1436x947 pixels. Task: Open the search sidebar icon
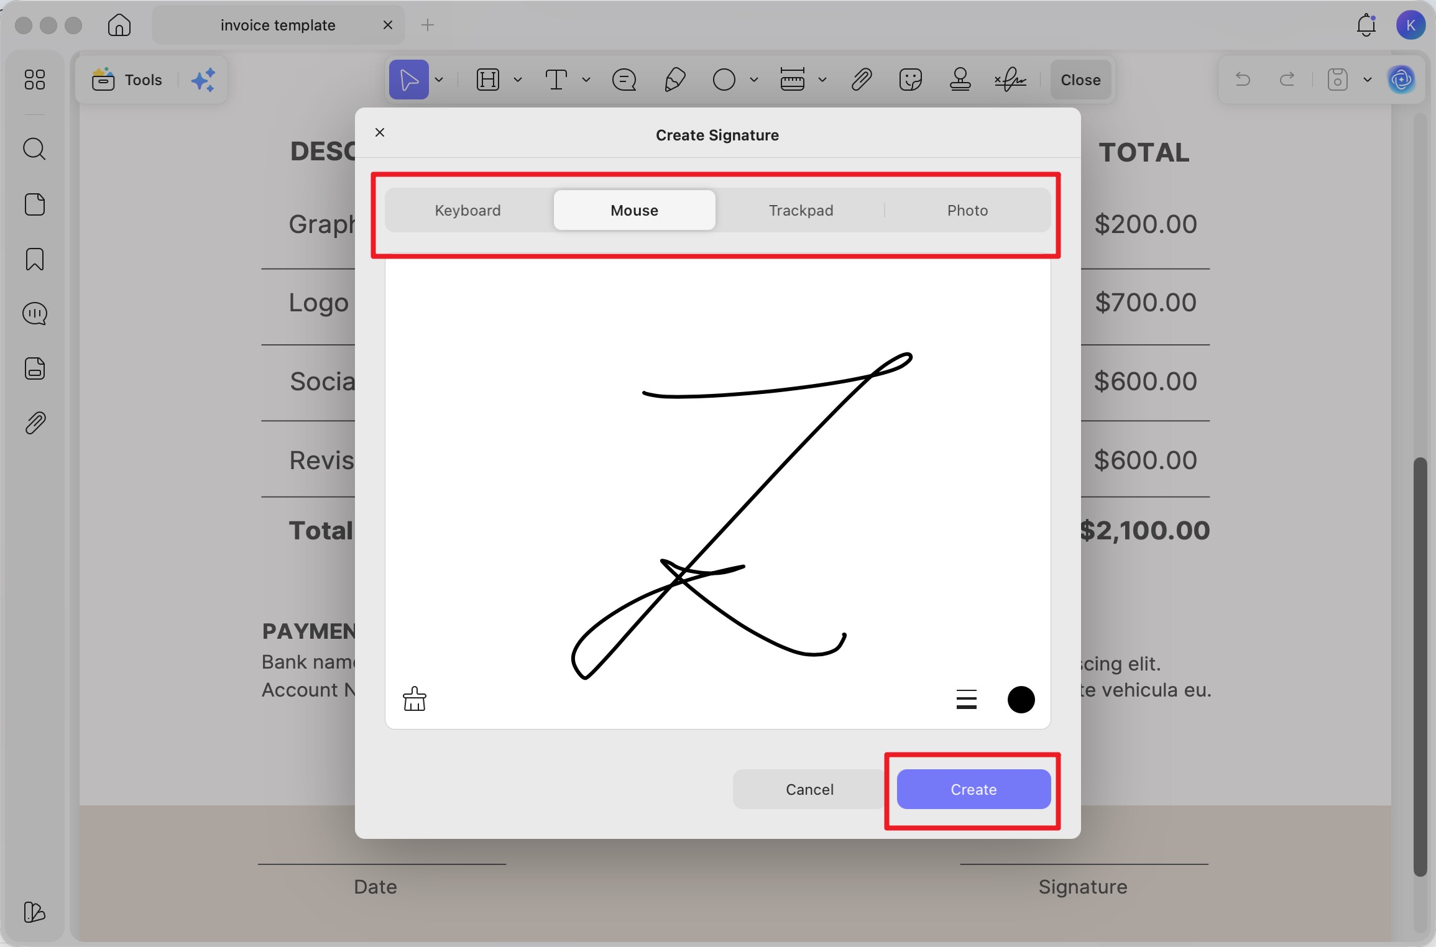[35, 149]
